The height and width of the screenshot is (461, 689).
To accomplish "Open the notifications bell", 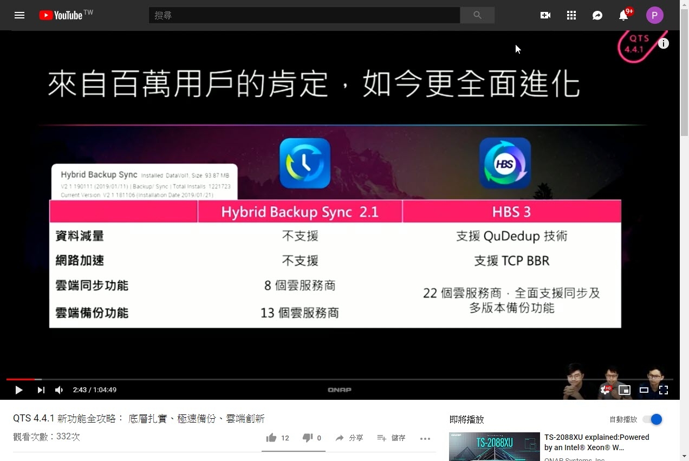I will pos(623,15).
